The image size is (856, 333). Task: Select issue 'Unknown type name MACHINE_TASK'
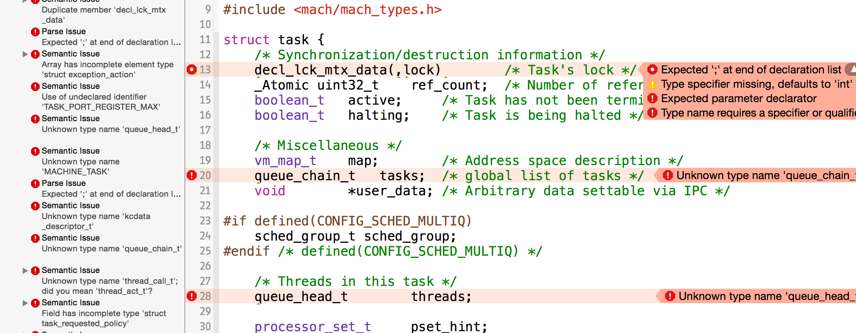(81, 166)
